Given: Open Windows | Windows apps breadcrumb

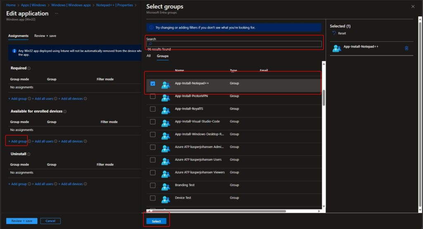Looking at the screenshot, I should pos(71,5).
